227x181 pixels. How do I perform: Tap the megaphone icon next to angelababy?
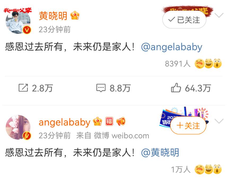click(x=121, y=121)
